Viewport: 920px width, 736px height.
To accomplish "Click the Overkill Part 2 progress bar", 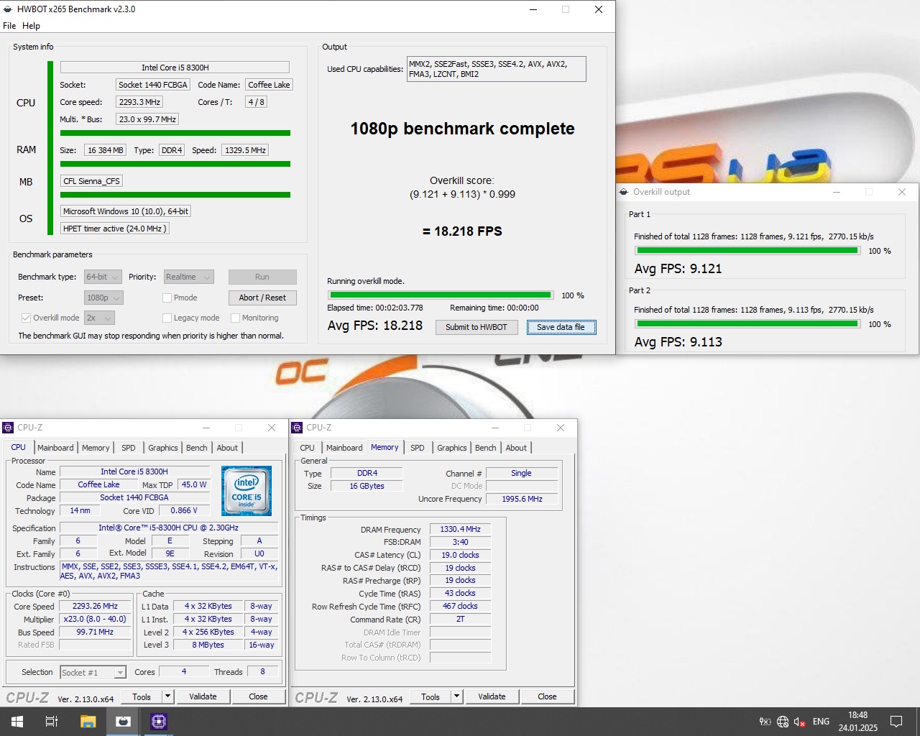I will [747, 323].
